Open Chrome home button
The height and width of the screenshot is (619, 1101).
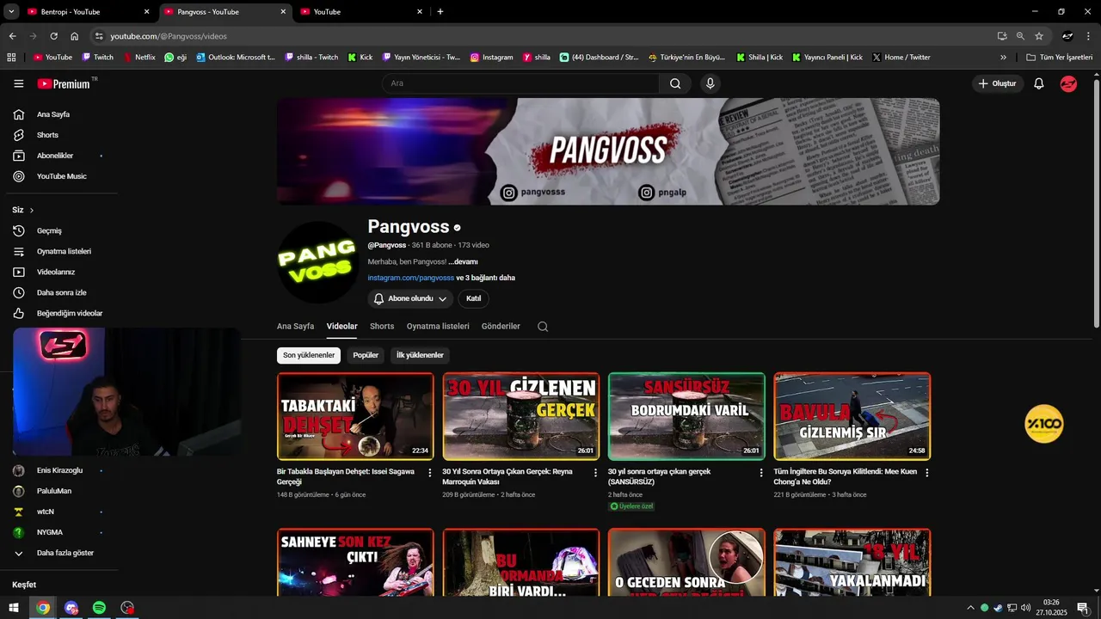[x=75, y=36]
